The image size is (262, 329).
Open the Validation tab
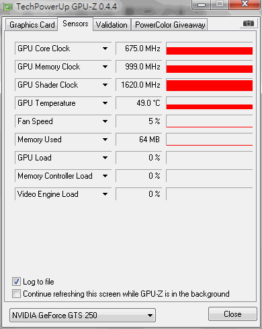pyautogui.click(x=112, y=25)
